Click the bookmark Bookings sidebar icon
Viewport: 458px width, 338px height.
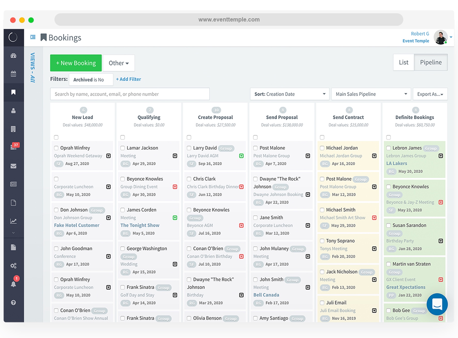pyautogui.click(x=13, y=92)
